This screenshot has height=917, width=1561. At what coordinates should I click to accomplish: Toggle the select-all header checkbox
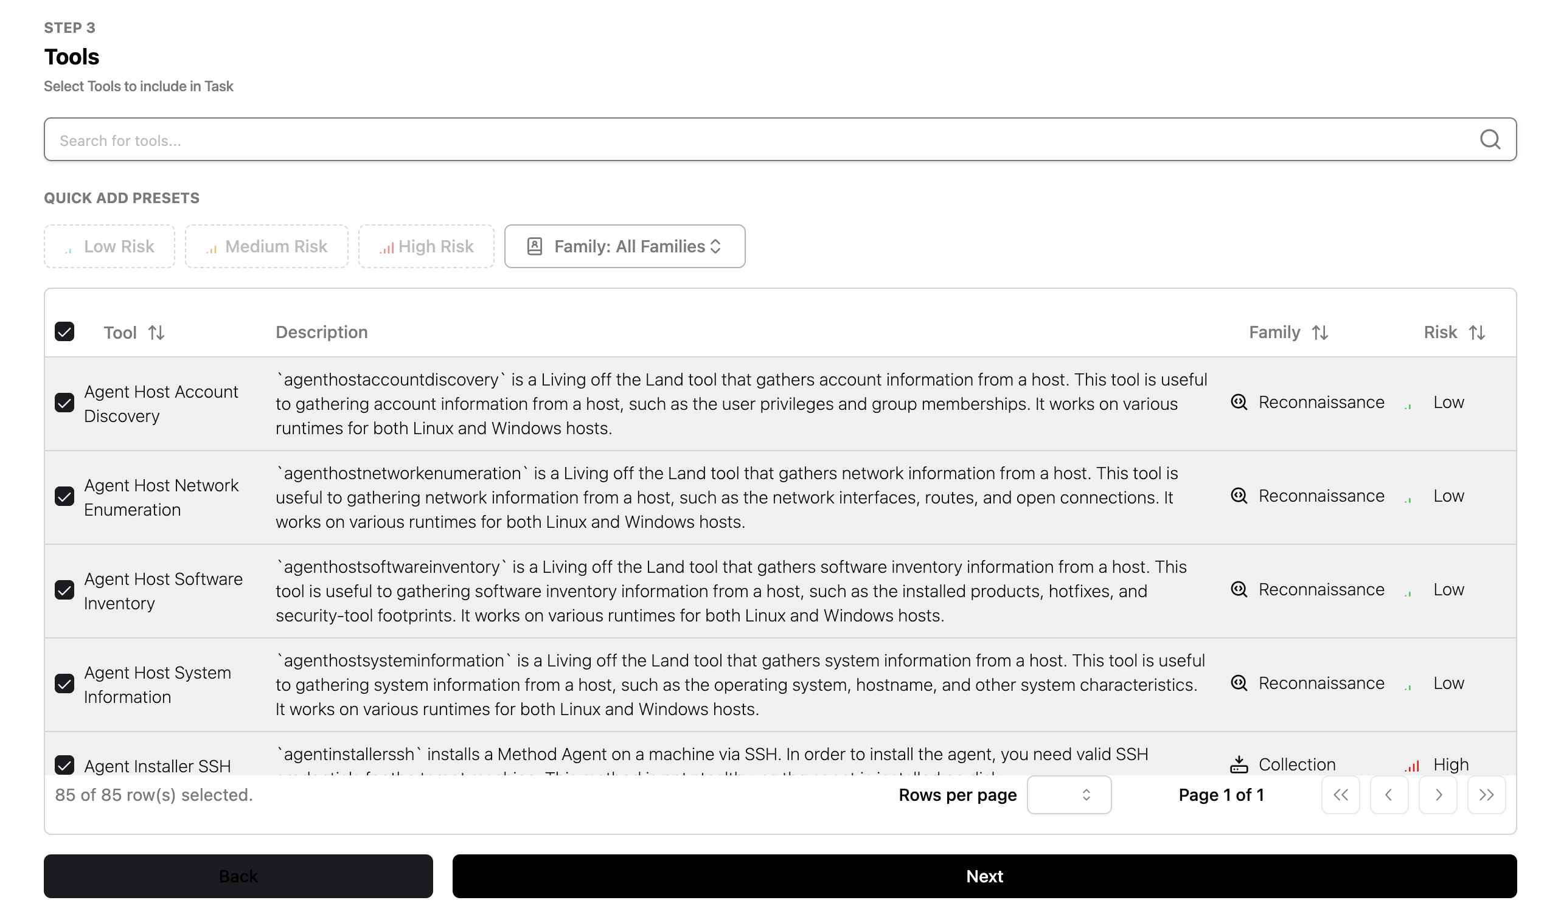tap(64, 331)
